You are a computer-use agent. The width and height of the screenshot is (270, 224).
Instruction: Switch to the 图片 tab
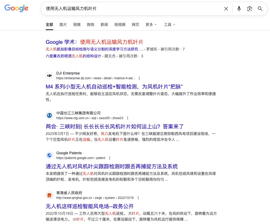tap(63, 25)
